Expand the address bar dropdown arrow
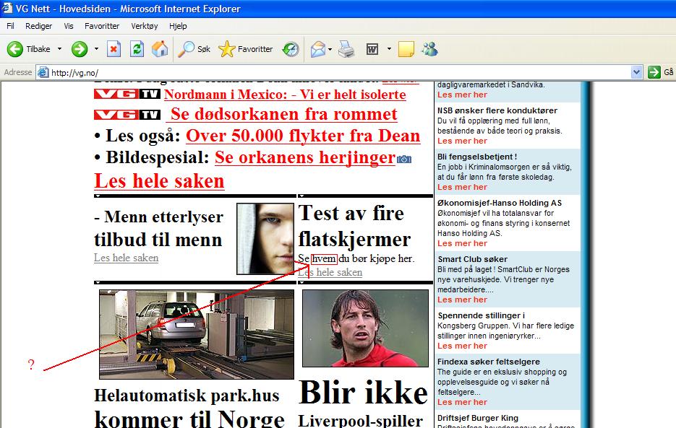 (x=636, y=72)
